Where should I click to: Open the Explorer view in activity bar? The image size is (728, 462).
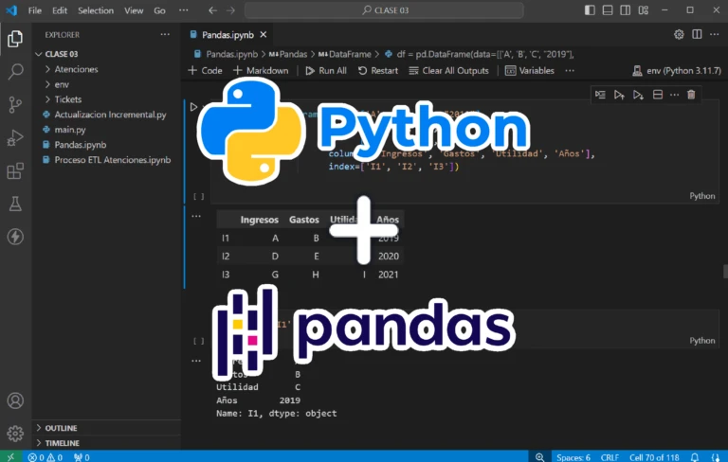click(15, 39)
